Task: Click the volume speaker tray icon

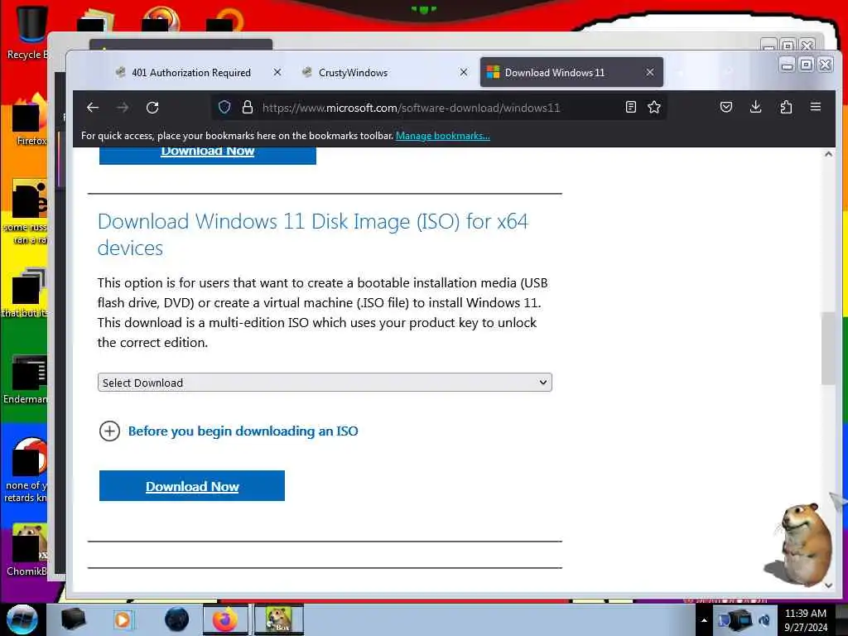Action: [764, 620]
